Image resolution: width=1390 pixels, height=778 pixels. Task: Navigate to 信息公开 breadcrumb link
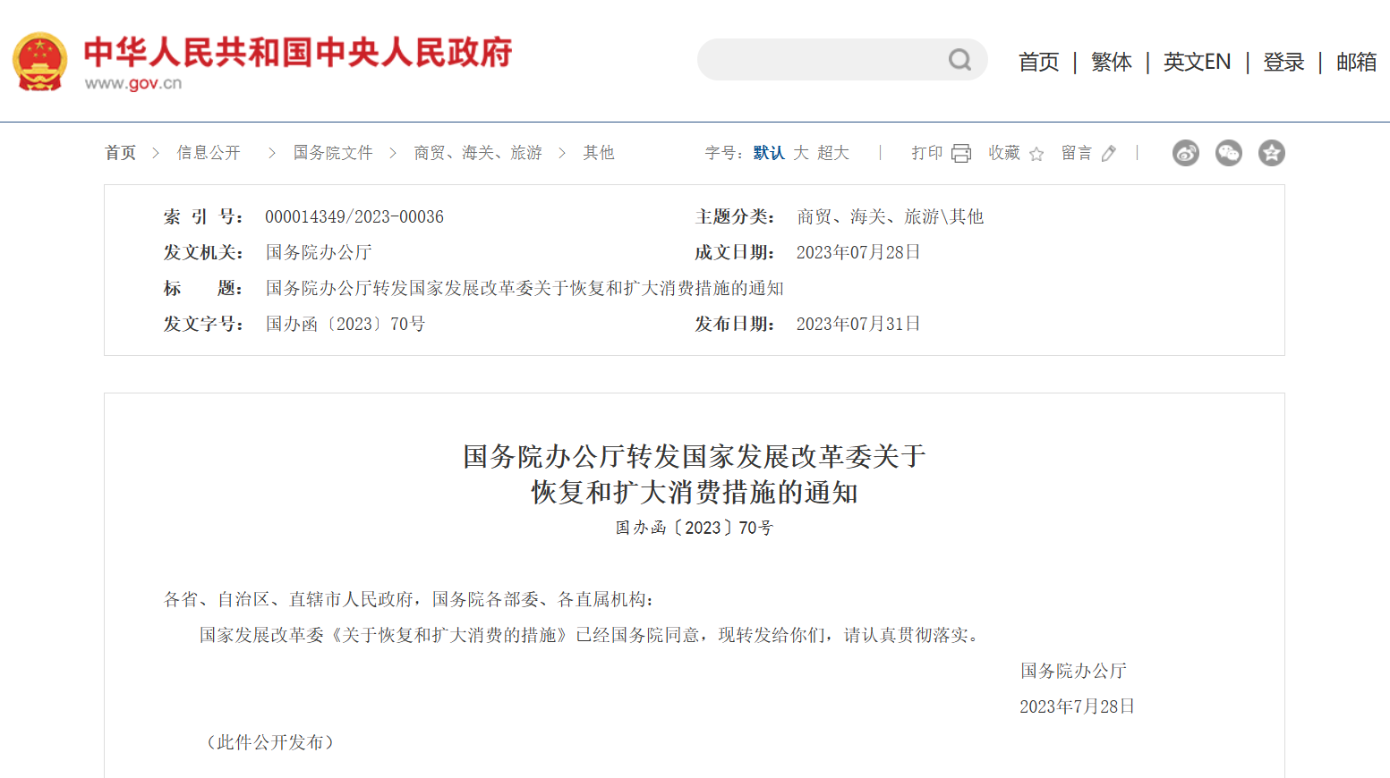point(208,152)
